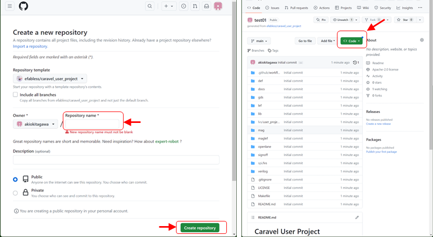Edit README.md with the pencil icon
Screen dimensions: 433x237
357,217
